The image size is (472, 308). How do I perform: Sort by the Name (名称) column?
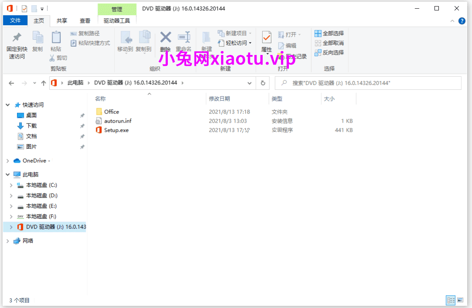coord(100,99)
